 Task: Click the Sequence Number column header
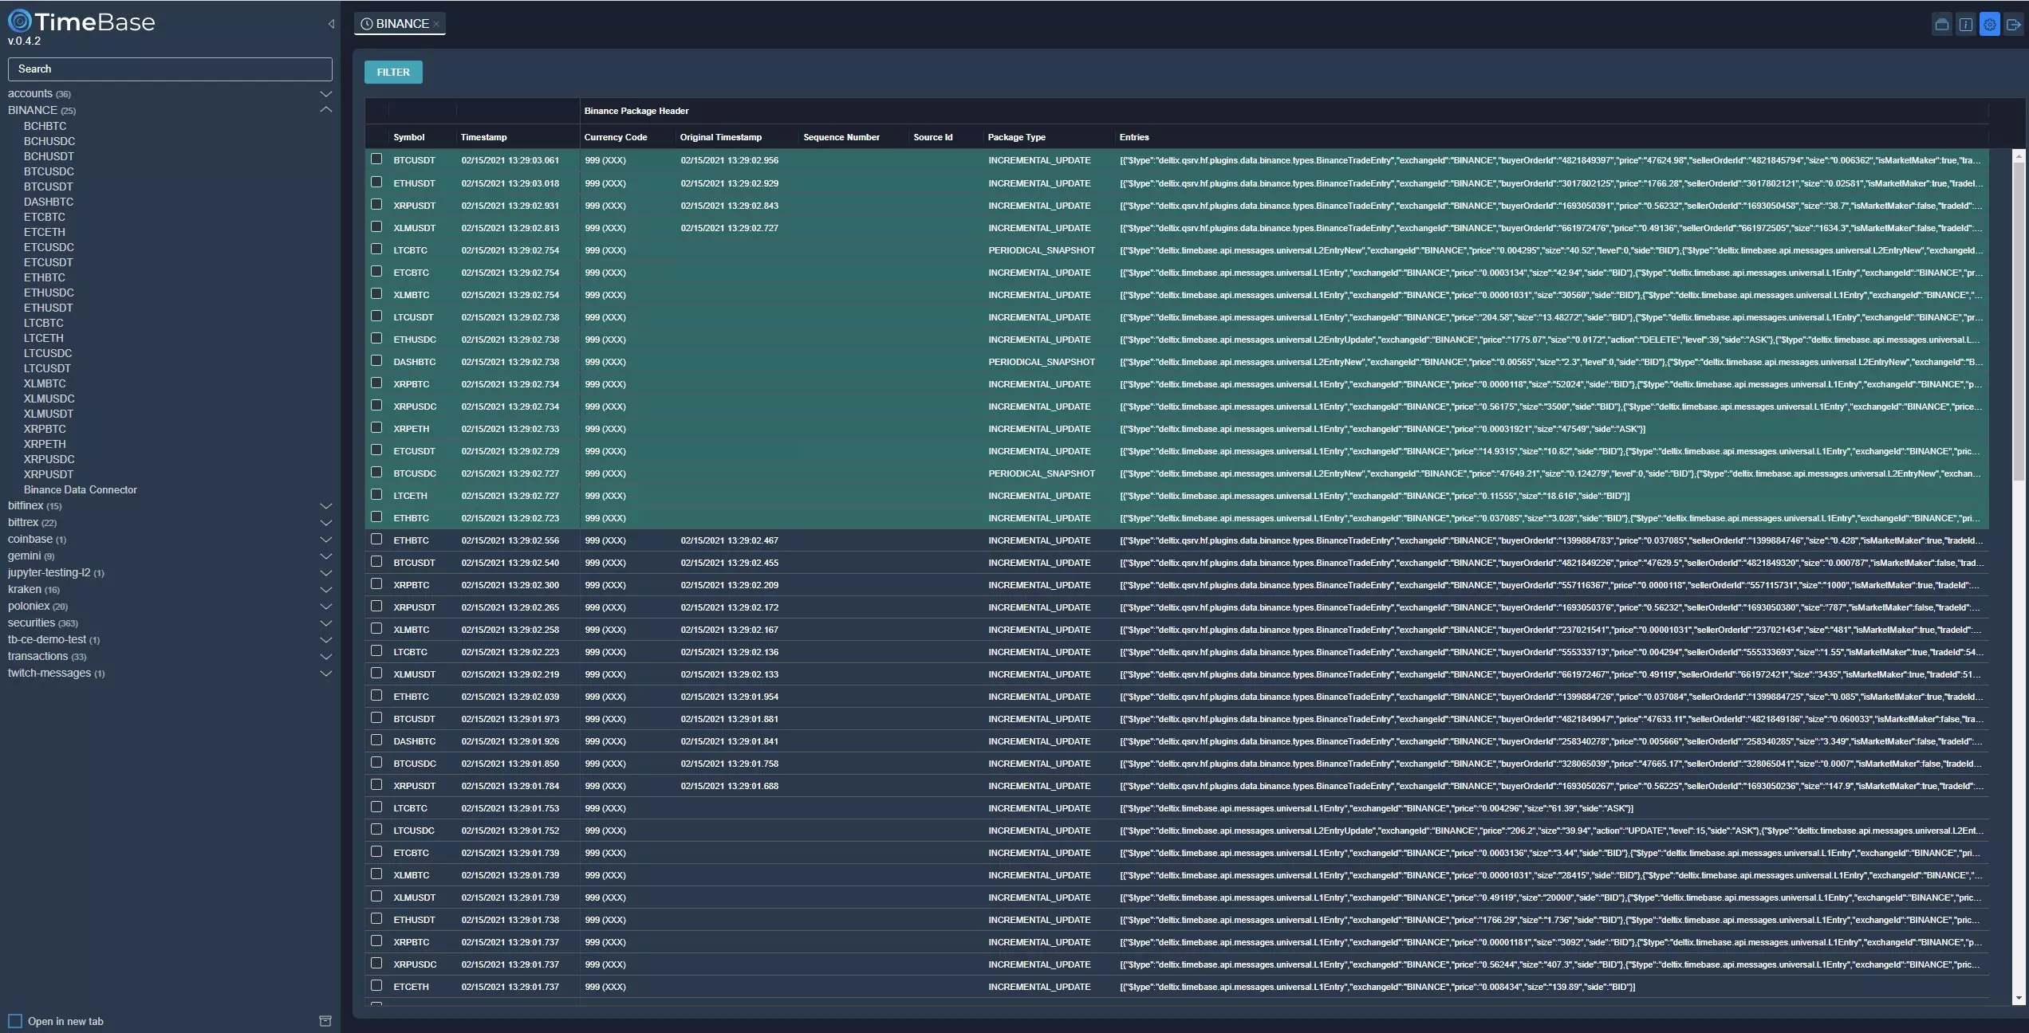point(841,137)
